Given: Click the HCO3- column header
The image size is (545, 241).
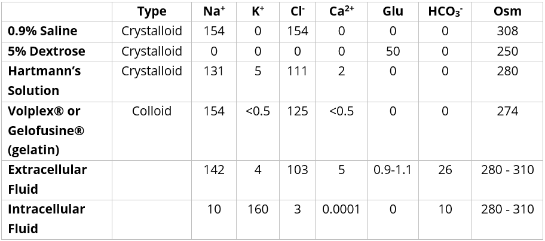Looking at the screenshot, I should pyautogui.click(x=445, y=11).
